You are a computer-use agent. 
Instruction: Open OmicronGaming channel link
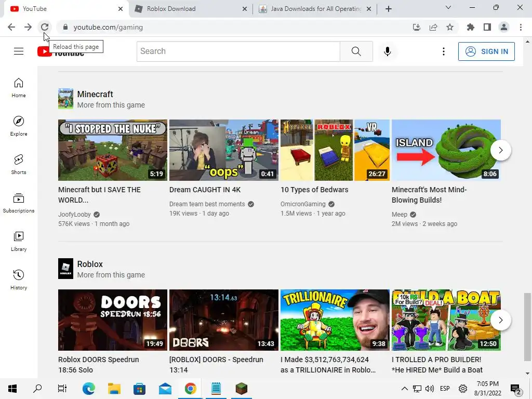coord(303,204)
